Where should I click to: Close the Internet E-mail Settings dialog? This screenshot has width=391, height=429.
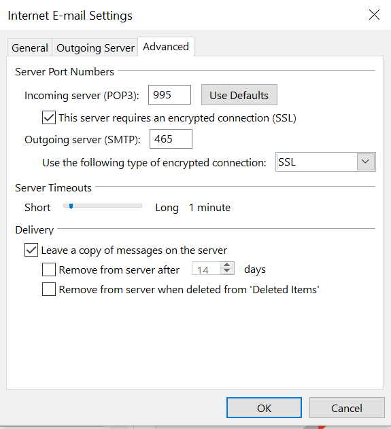tap(374, 15)
